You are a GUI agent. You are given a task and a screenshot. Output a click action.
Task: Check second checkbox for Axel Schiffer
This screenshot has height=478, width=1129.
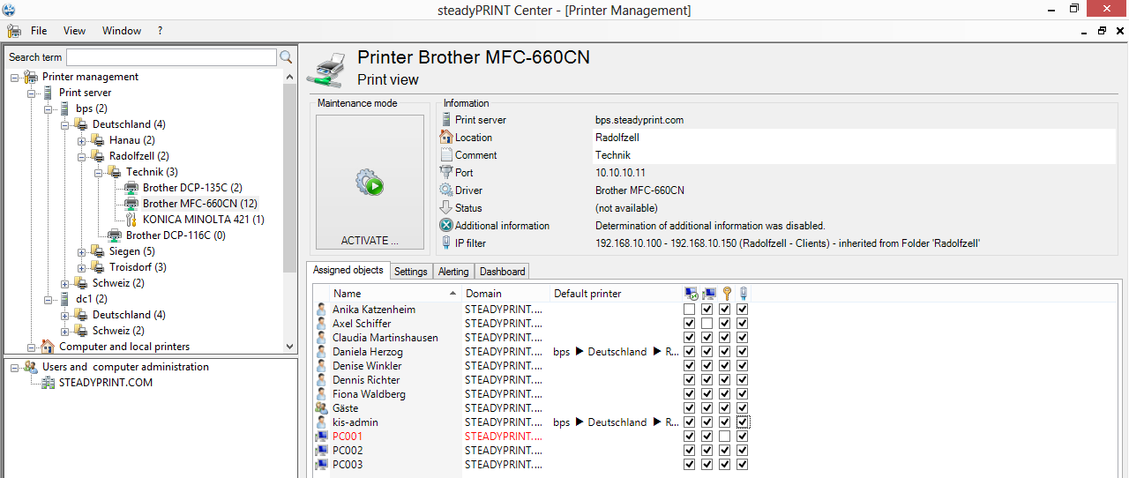pyautogui.click(x=707, y=324)
